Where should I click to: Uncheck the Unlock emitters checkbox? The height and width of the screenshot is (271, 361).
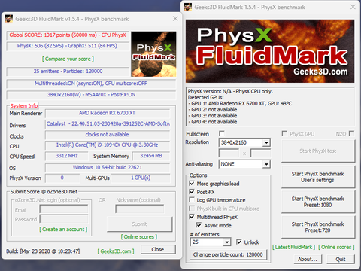click(239, 242)
